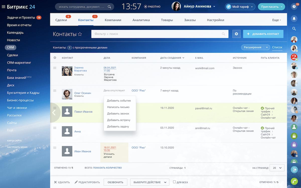This screenshot has width=301, height=188.
Task: Click the search magnifier in the top bar
Action: click(x=109, y=7)
